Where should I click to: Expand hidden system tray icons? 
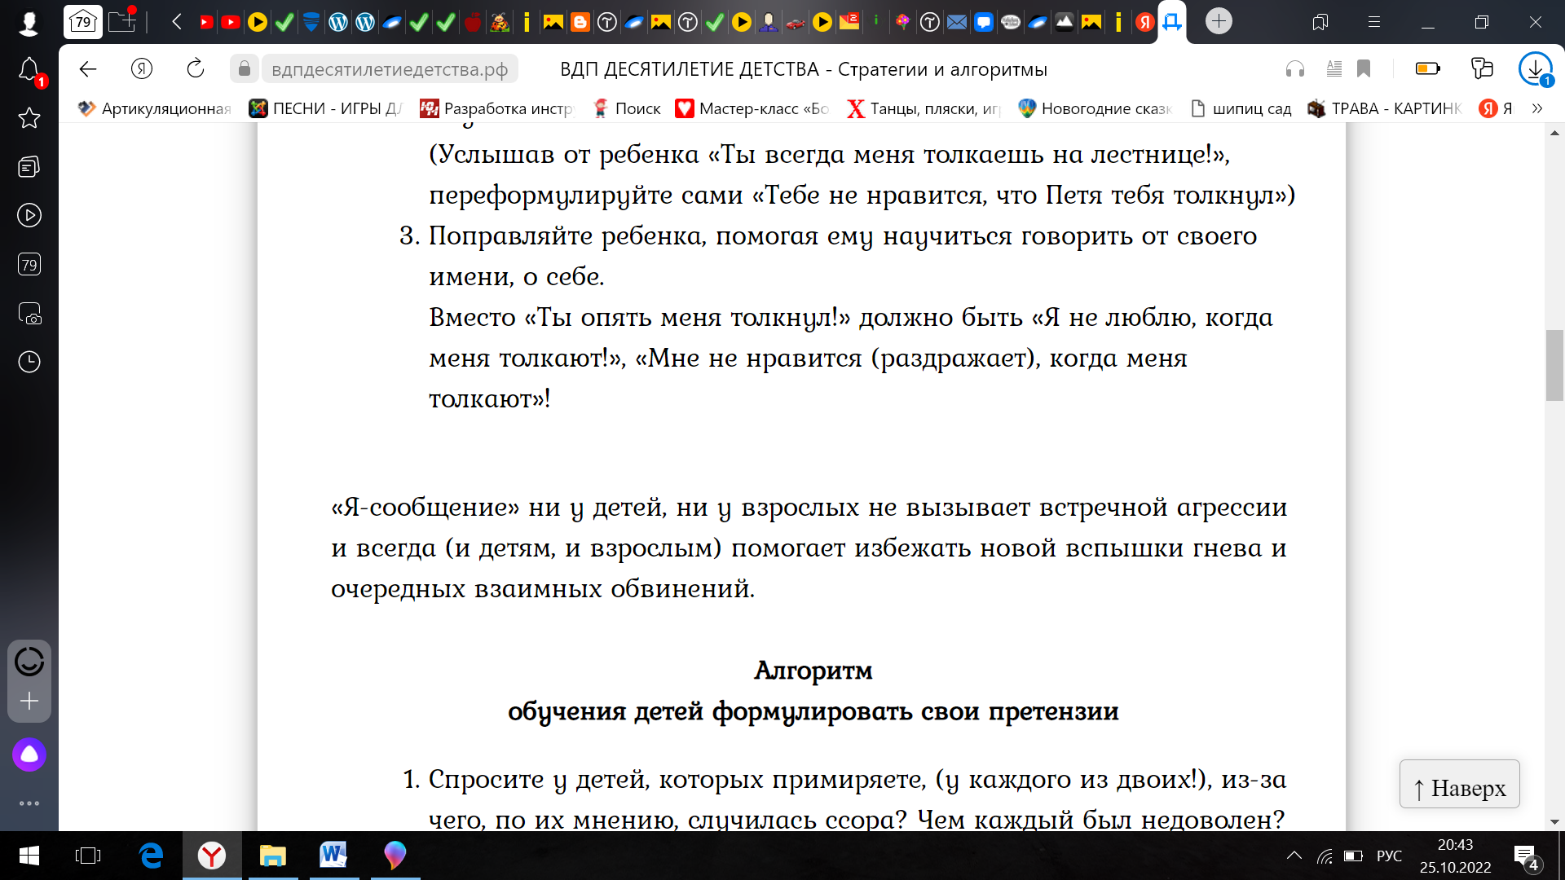pos(1294,856)
